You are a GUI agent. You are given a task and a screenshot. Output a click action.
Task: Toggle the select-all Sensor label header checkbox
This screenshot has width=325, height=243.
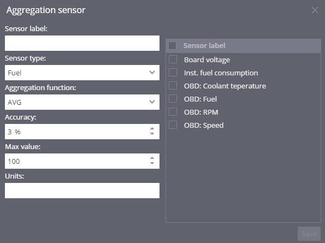(x=172, y=45)
